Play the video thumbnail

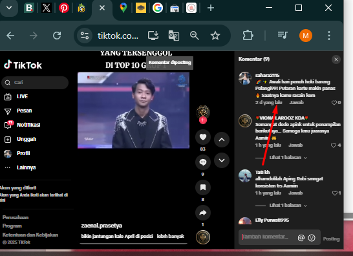133,111
